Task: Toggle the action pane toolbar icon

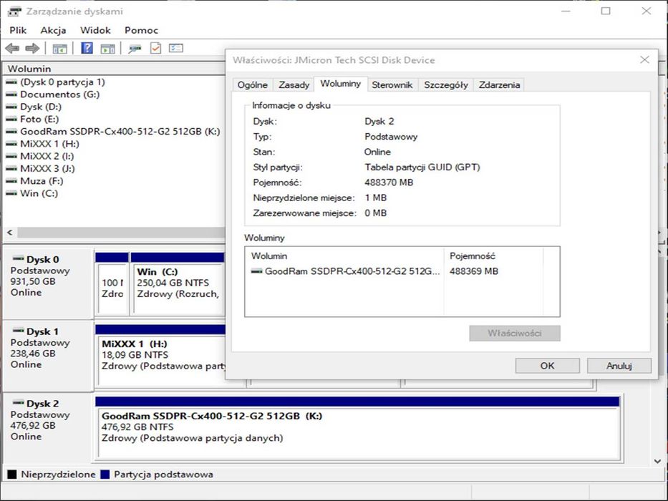Action: (x=108, y=49)
